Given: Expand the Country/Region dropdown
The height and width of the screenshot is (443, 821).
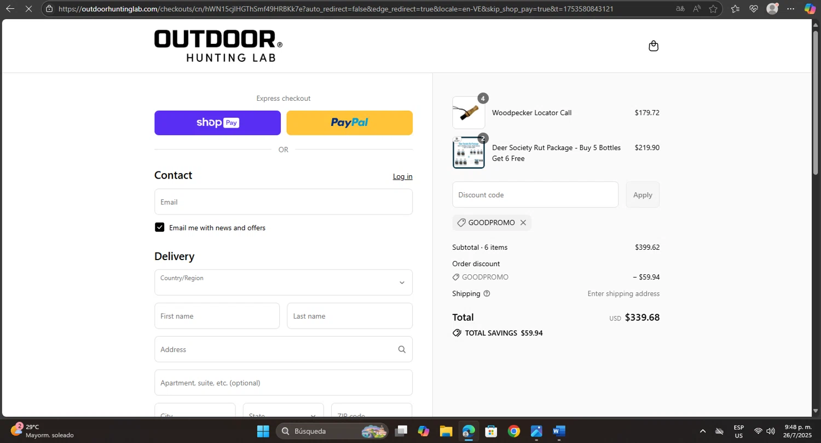Looking at the screenshot, I should [284, 283].
